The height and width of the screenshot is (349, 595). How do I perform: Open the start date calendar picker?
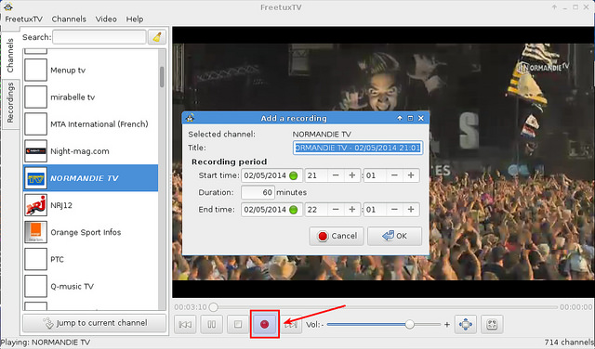tap(294, 175)
